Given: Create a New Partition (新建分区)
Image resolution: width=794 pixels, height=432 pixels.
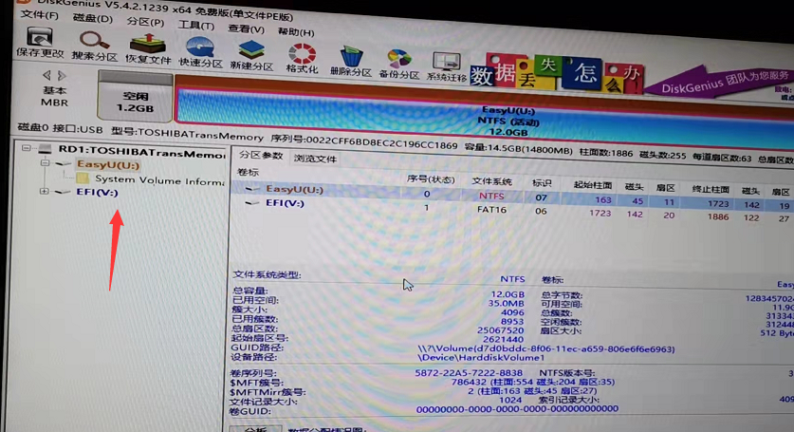Looking at the screenshot, I should pyautogui.click(x=251, y=56).
